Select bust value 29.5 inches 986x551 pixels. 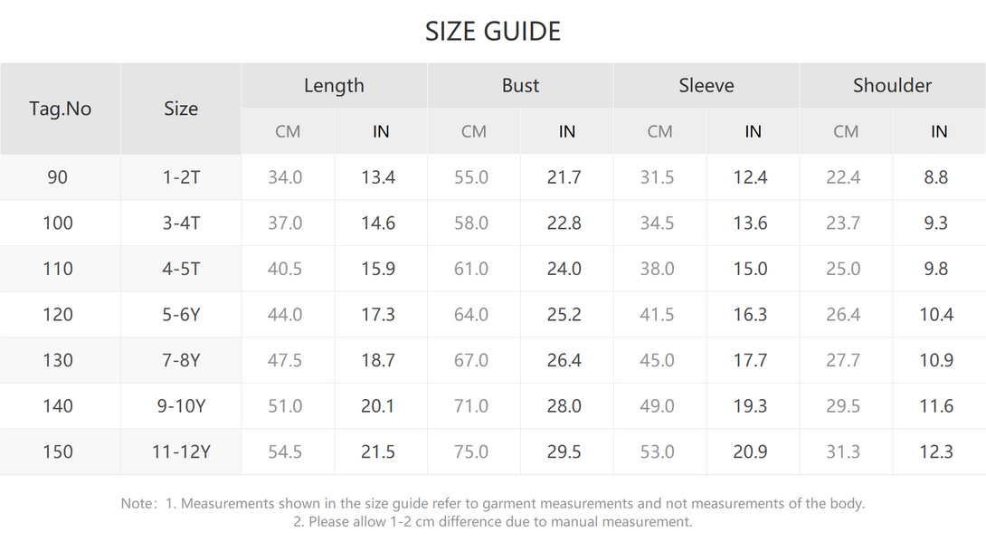pyautogui.click(x=564, y=451)
